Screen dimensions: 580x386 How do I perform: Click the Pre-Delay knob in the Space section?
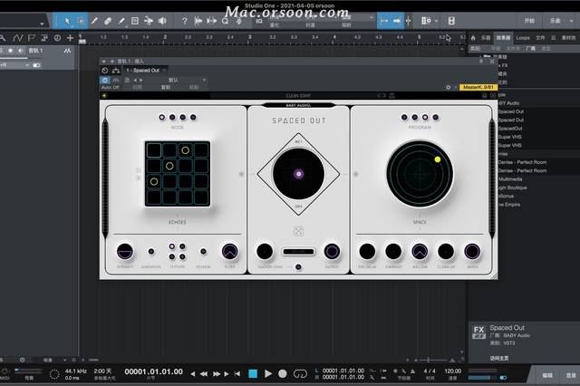[367, 251]
